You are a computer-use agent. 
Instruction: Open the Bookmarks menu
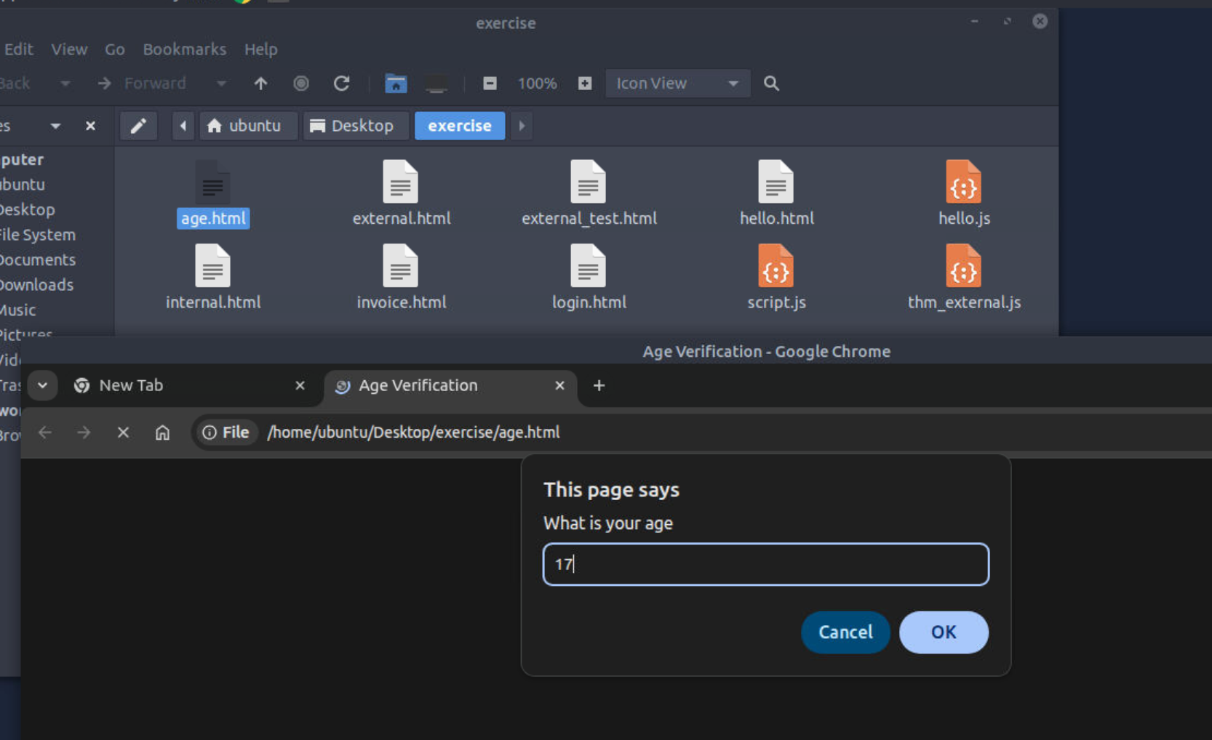184,49
